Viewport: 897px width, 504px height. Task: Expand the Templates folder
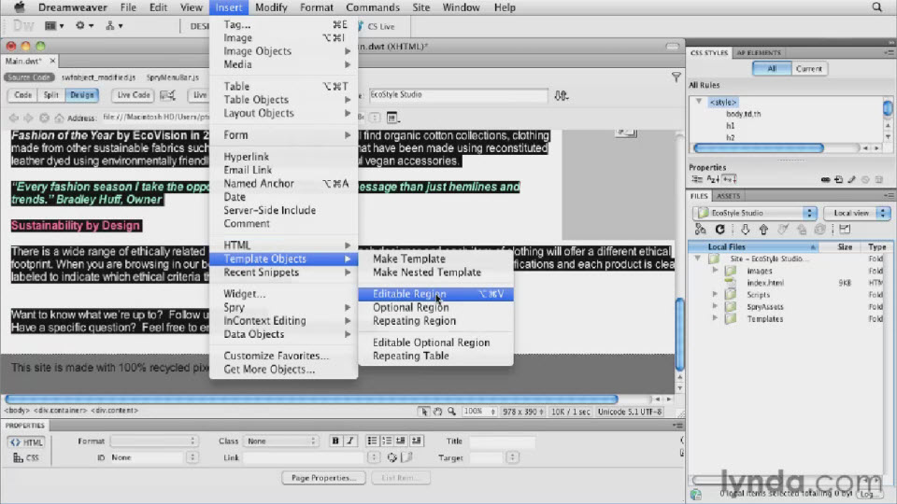point(715,318)
